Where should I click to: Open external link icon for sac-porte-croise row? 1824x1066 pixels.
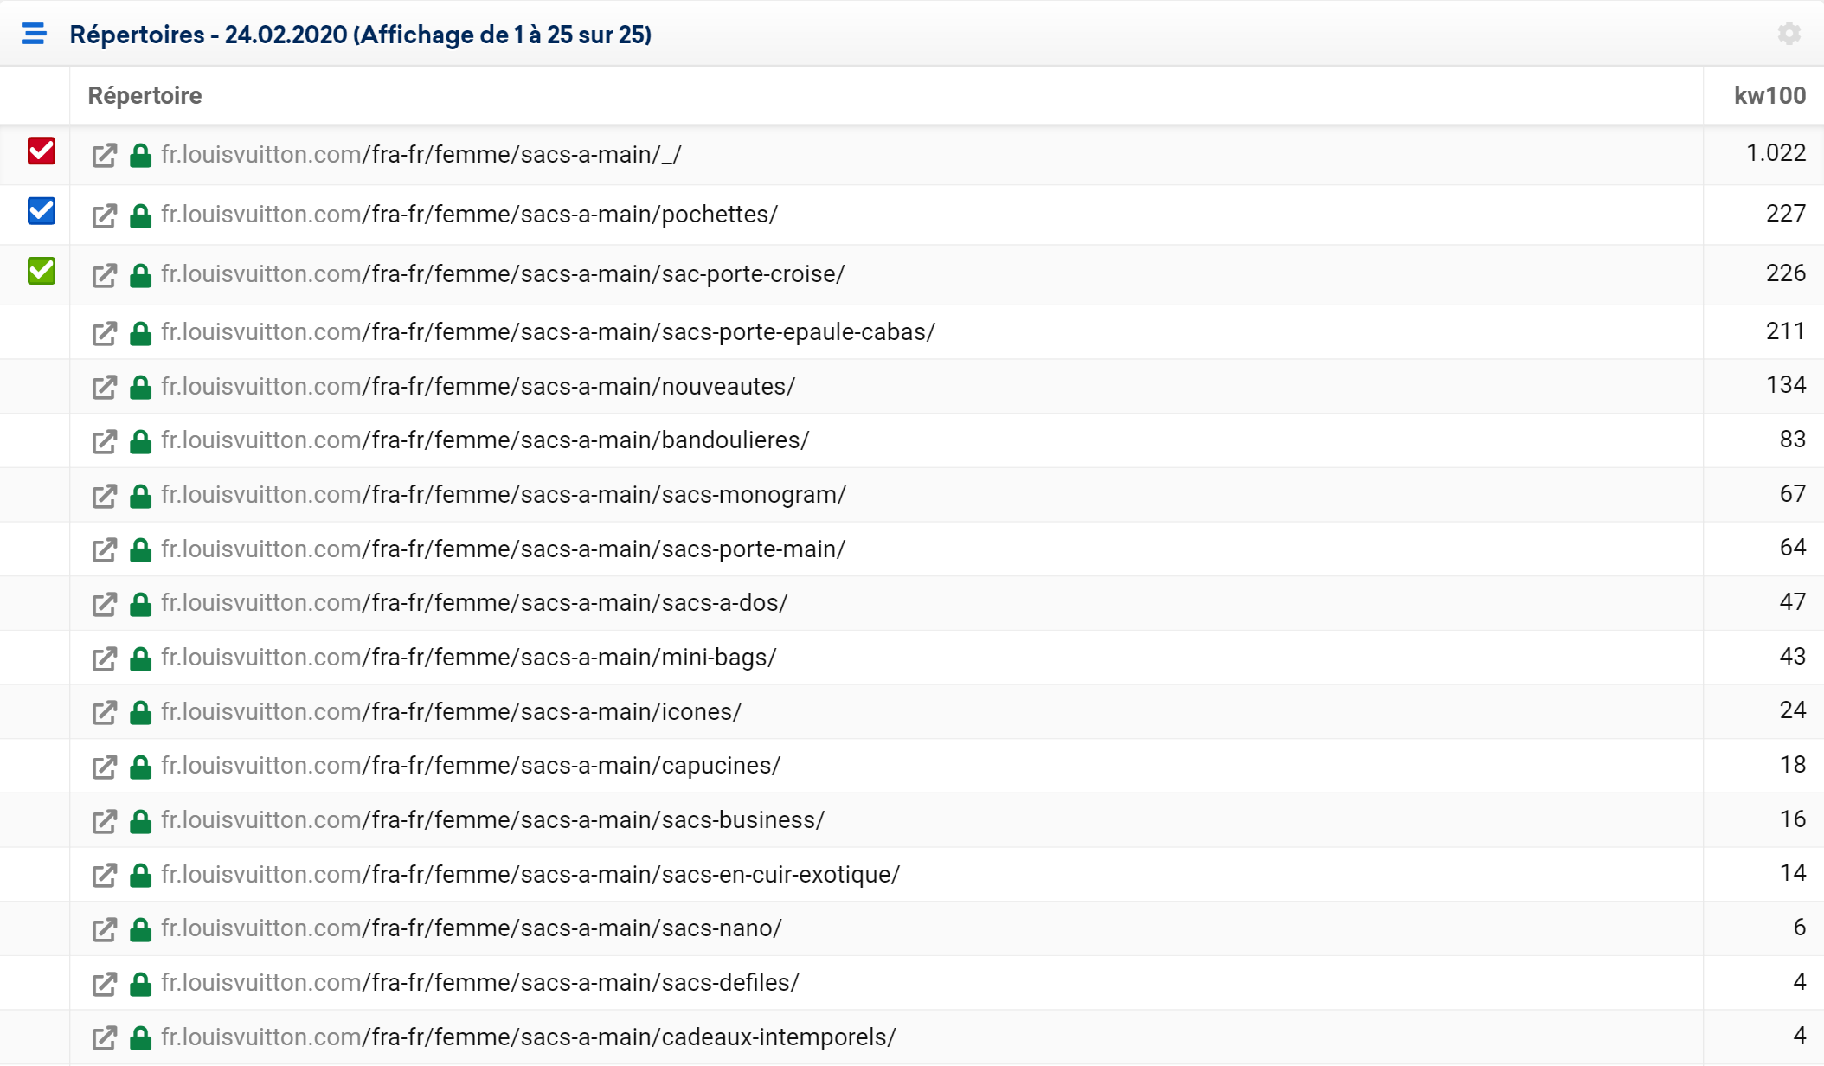[105, 275]
